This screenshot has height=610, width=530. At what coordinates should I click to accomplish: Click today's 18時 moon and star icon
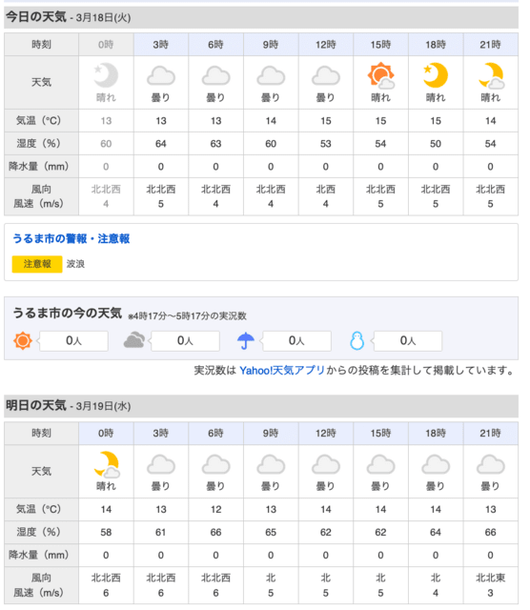click(436, 75)
